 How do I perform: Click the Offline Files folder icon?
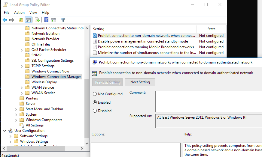pos(27,44)
